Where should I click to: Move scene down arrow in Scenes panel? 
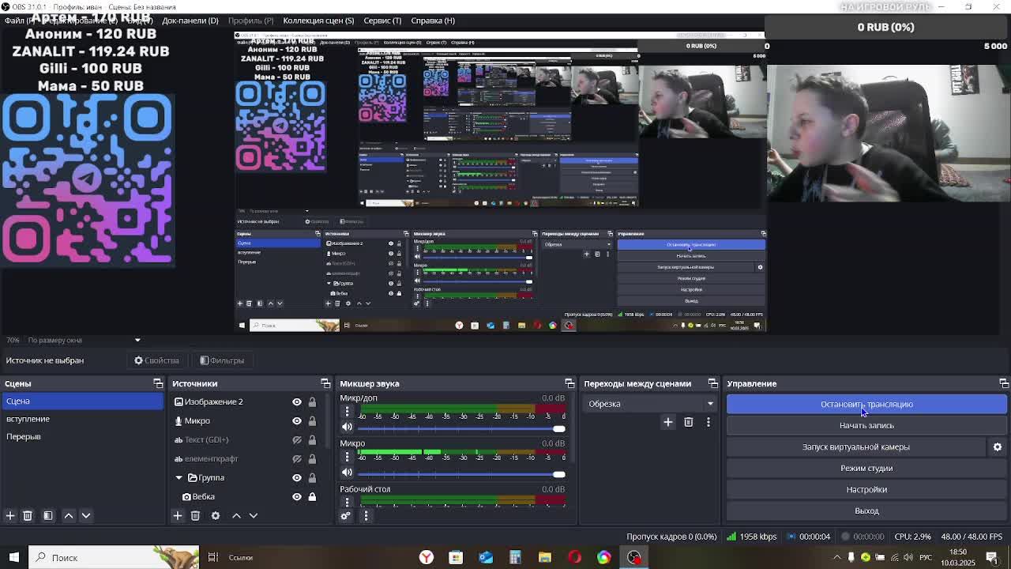click(86, 515)
